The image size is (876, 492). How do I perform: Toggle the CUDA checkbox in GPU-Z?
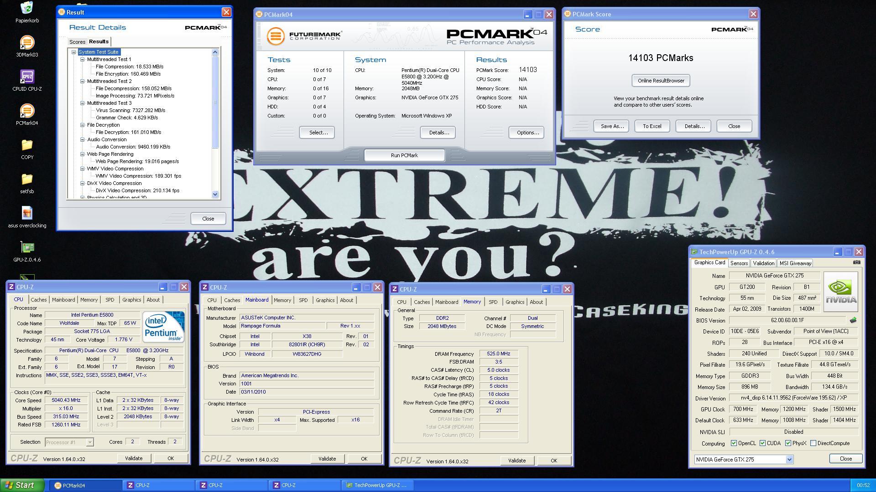(762, 443)
